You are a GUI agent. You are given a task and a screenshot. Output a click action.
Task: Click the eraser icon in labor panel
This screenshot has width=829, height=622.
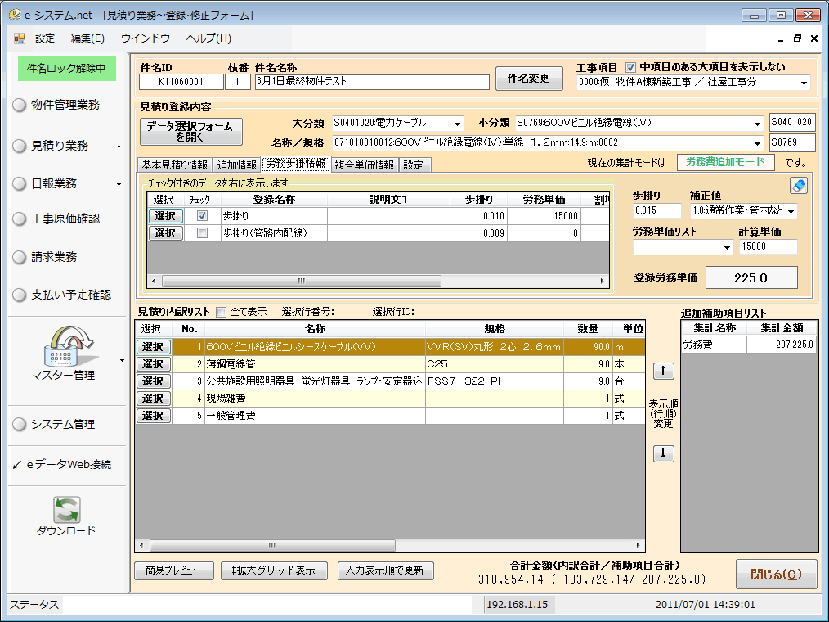(798, 185)
